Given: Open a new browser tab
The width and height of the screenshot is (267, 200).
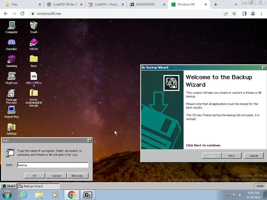Looking at the screenshot, I should coord(216,4).
